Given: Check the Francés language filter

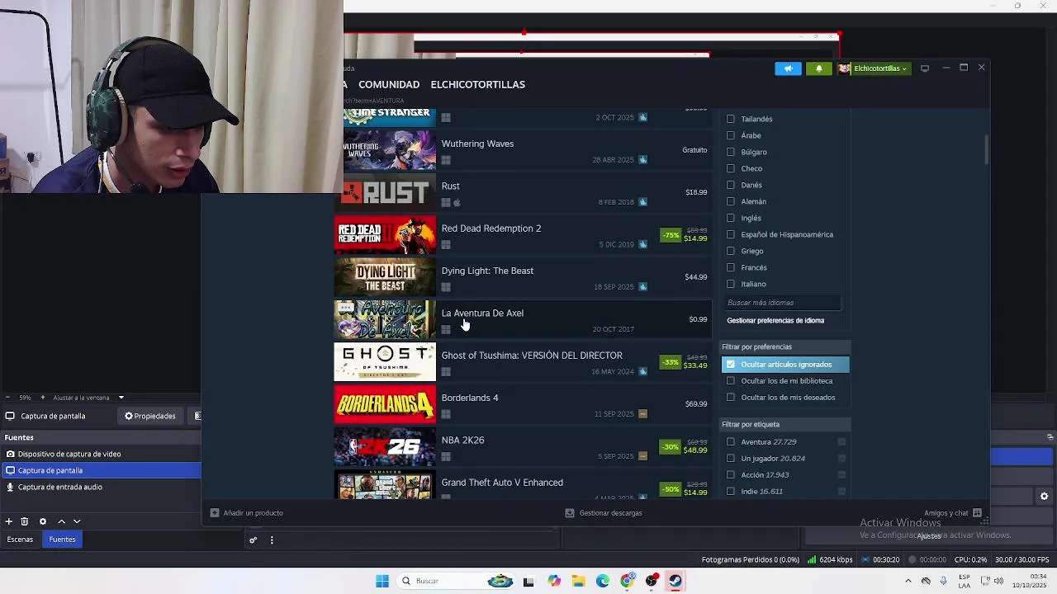Looking at the screenshot, I should (730, 267).
